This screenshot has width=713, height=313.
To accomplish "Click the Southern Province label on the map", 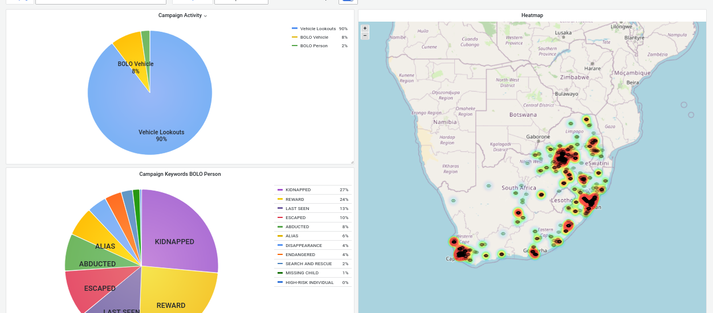I will click(x=547, y=51).
